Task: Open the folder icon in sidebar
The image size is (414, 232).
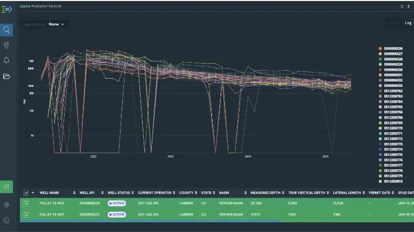Action: [x=6, y=76]
